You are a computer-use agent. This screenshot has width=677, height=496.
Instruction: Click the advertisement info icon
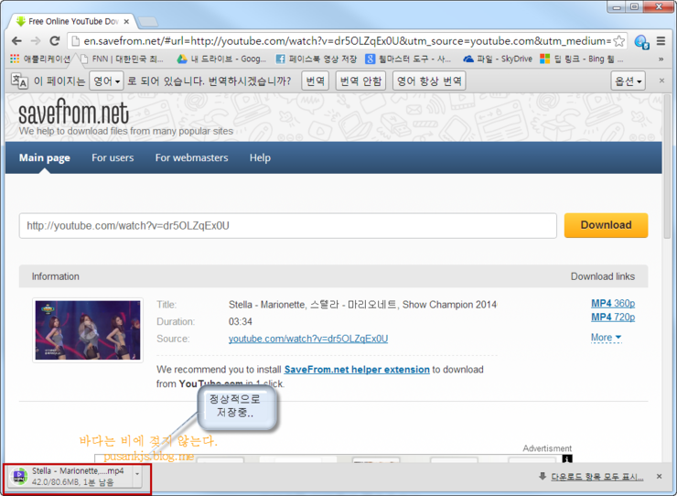567,458
